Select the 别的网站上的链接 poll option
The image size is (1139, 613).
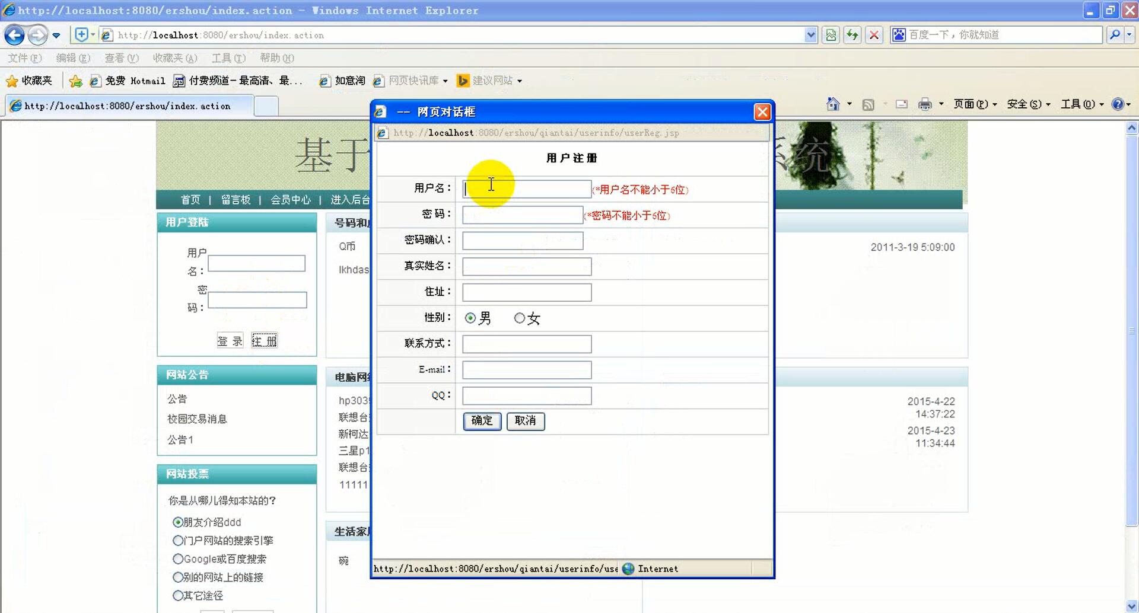coord(177,577)
